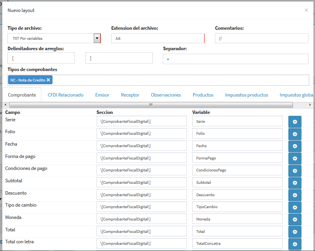Focus the Comentarios input field

tap(261, 39)
